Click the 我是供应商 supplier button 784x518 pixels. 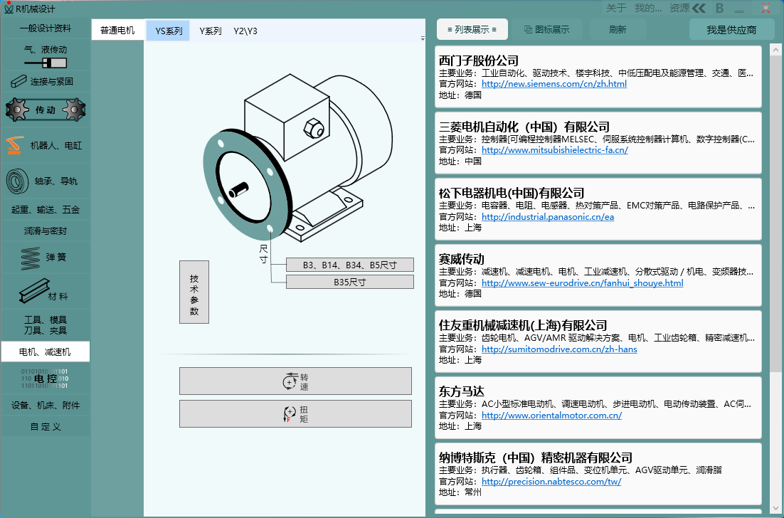(x=731, y=29)
